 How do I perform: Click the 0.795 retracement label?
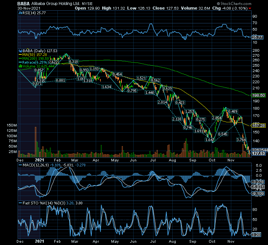click(x=132, y=90)
